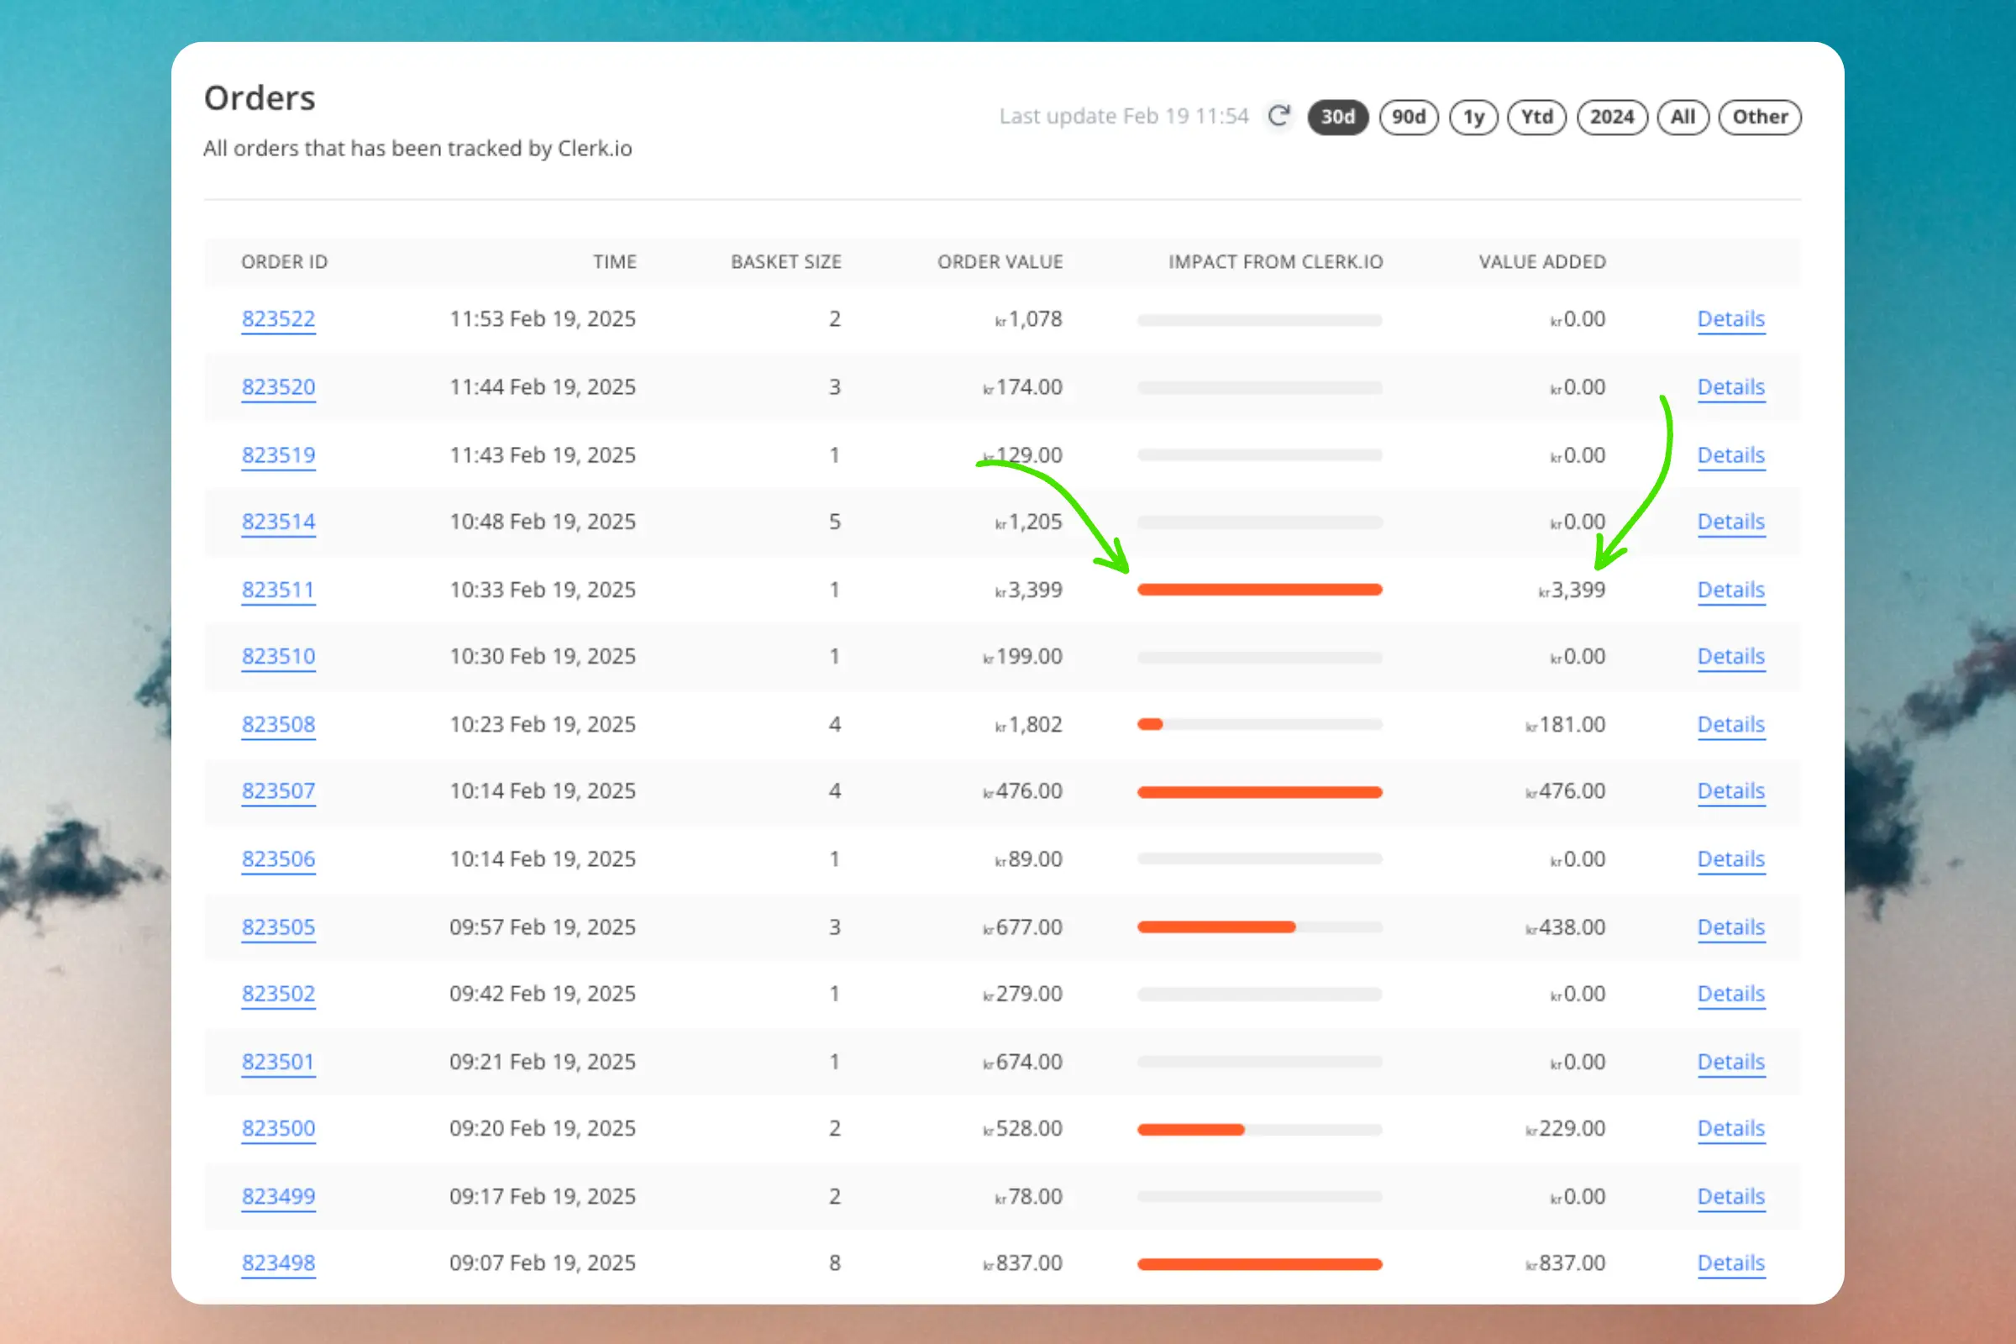The height and width of the screenshot is (1344, 2016).
Task: Open order ID 823498
Action: tap(279, 1263)
